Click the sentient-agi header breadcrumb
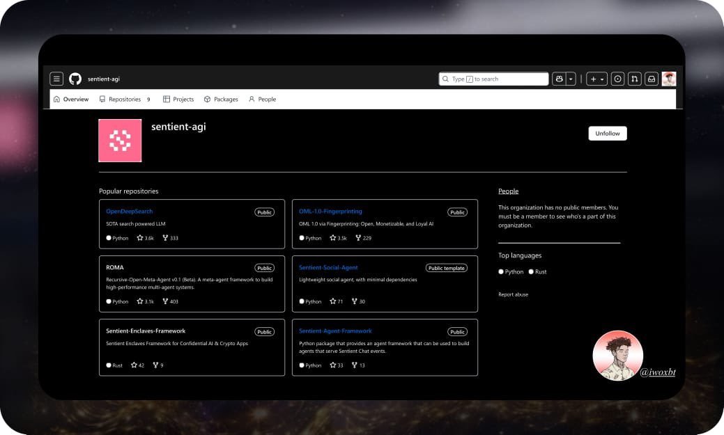Image resolution: width=724 pixels, height=435 pixels. point(104,79)
